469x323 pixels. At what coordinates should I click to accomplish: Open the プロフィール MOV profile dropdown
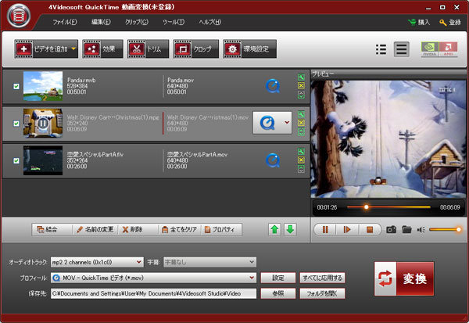pyautogui.click(x=153, y=278)
